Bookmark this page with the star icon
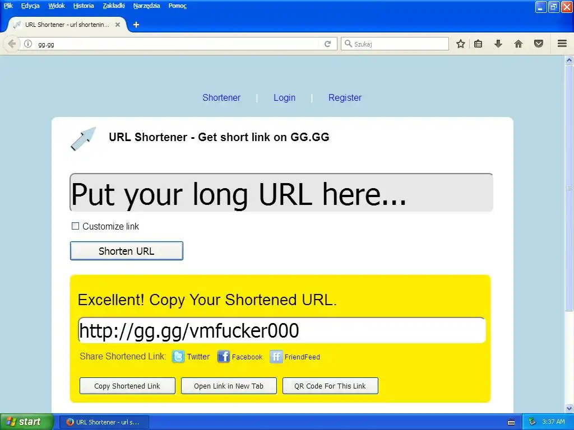 click(x=461, y=44)
